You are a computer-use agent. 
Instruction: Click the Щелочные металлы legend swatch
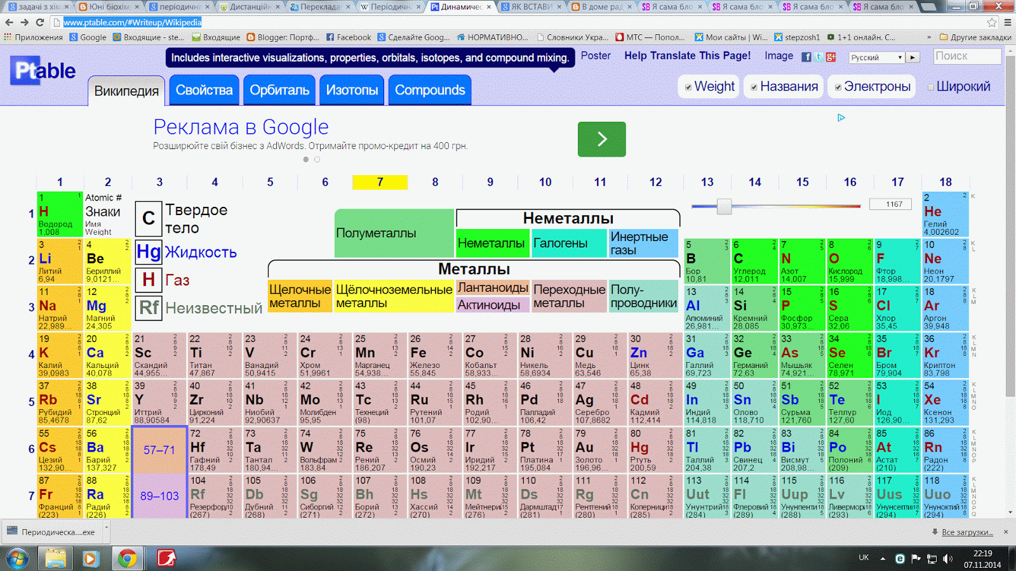point(300,296)
